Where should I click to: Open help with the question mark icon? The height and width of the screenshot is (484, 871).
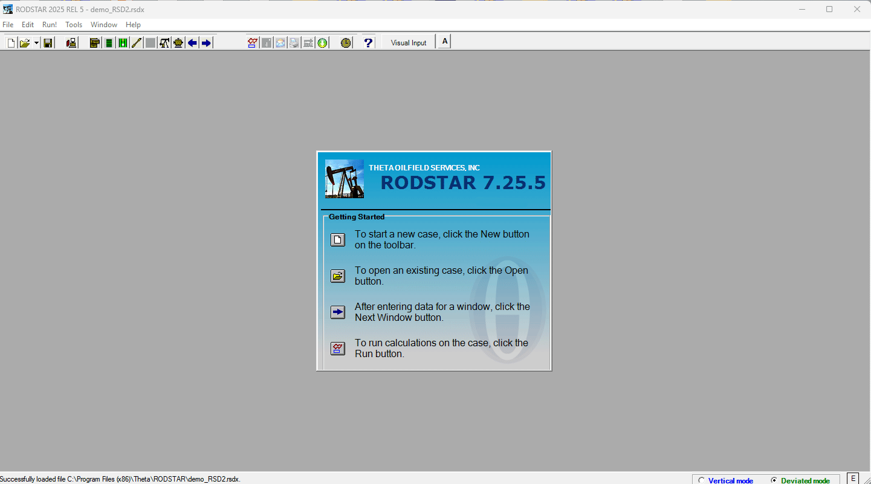tap(368, 43)
